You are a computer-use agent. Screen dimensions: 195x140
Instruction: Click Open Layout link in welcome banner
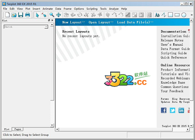click(x=101, y=22)
